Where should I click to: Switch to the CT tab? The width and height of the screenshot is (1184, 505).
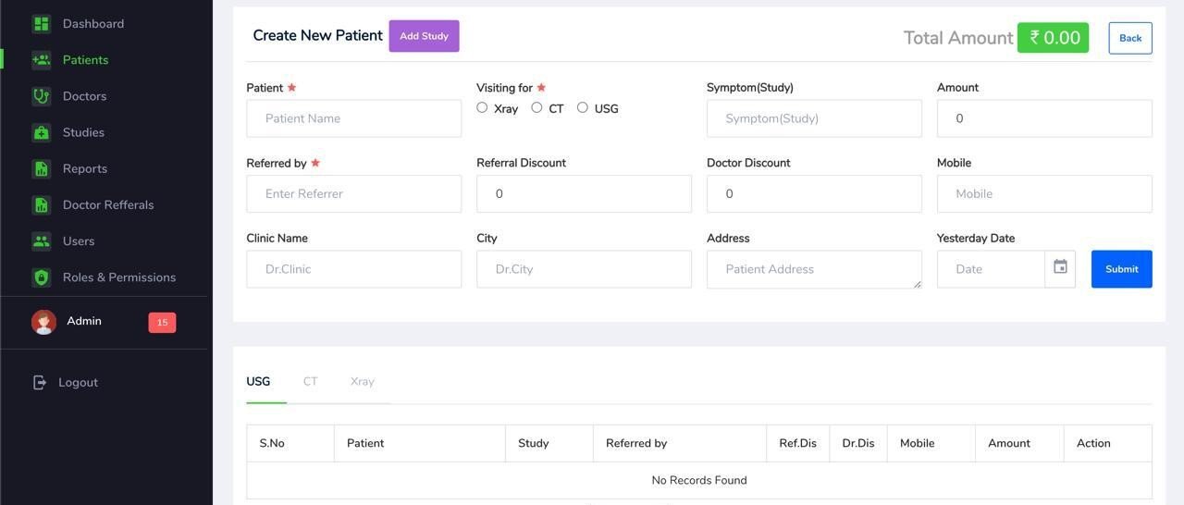click(x=310, y=381)
